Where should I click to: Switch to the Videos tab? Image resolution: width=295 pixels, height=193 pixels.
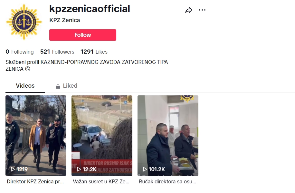coord(25,86)
